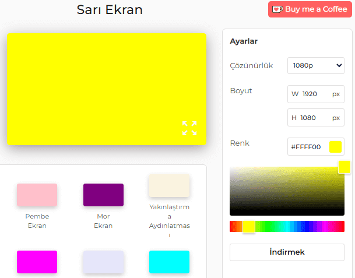Click the Sarı Ekran page heading

pyautogui.click(x=110, y=10)
